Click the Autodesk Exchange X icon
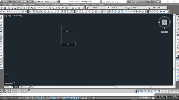Image resolution: width=179 pixels, height=100 pixels. point(148,2)
